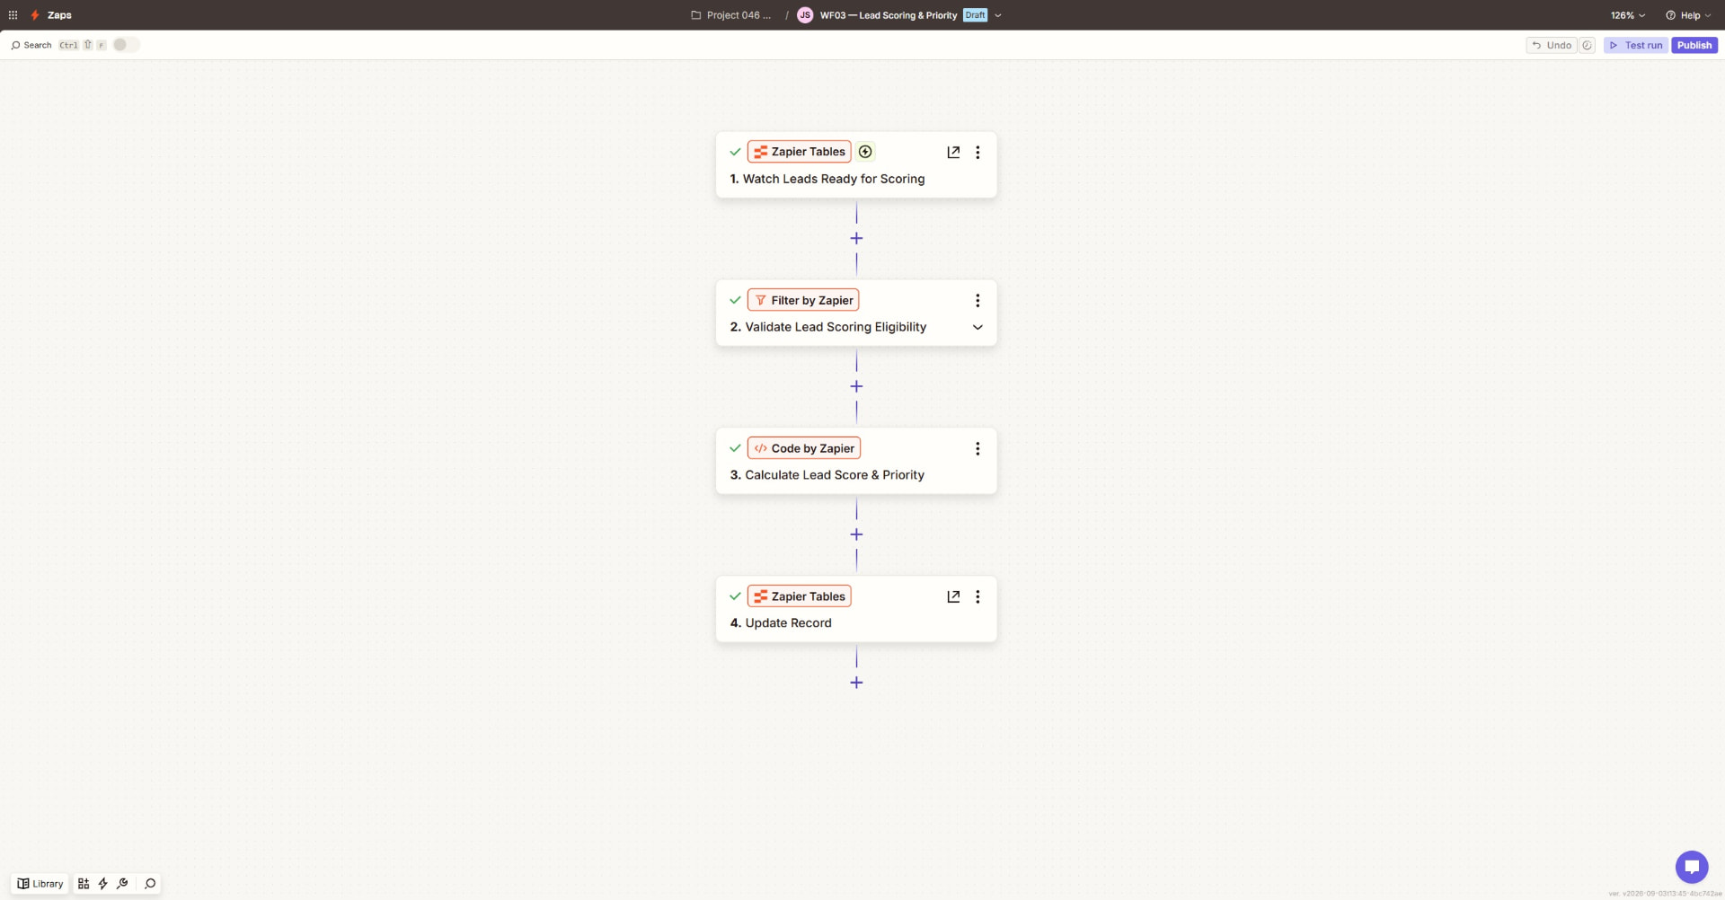The image size is (1725, 900).
Task: Open table link on Update Record step
Action: [x=953, y=597]
